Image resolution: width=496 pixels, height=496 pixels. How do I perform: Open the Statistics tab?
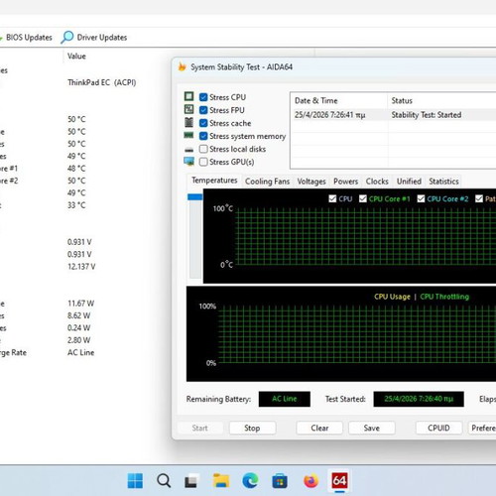(443, 182)
